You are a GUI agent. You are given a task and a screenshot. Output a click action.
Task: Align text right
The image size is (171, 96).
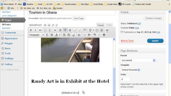pos(70,30)
